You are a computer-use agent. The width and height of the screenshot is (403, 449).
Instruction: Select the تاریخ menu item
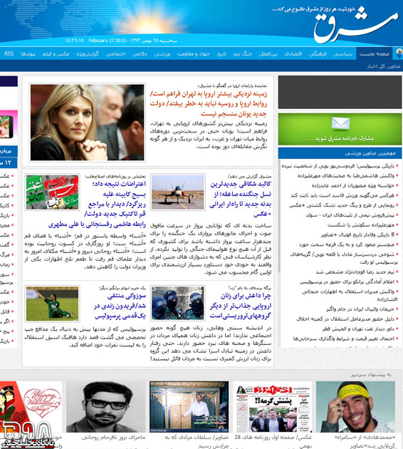click(221, 53)
